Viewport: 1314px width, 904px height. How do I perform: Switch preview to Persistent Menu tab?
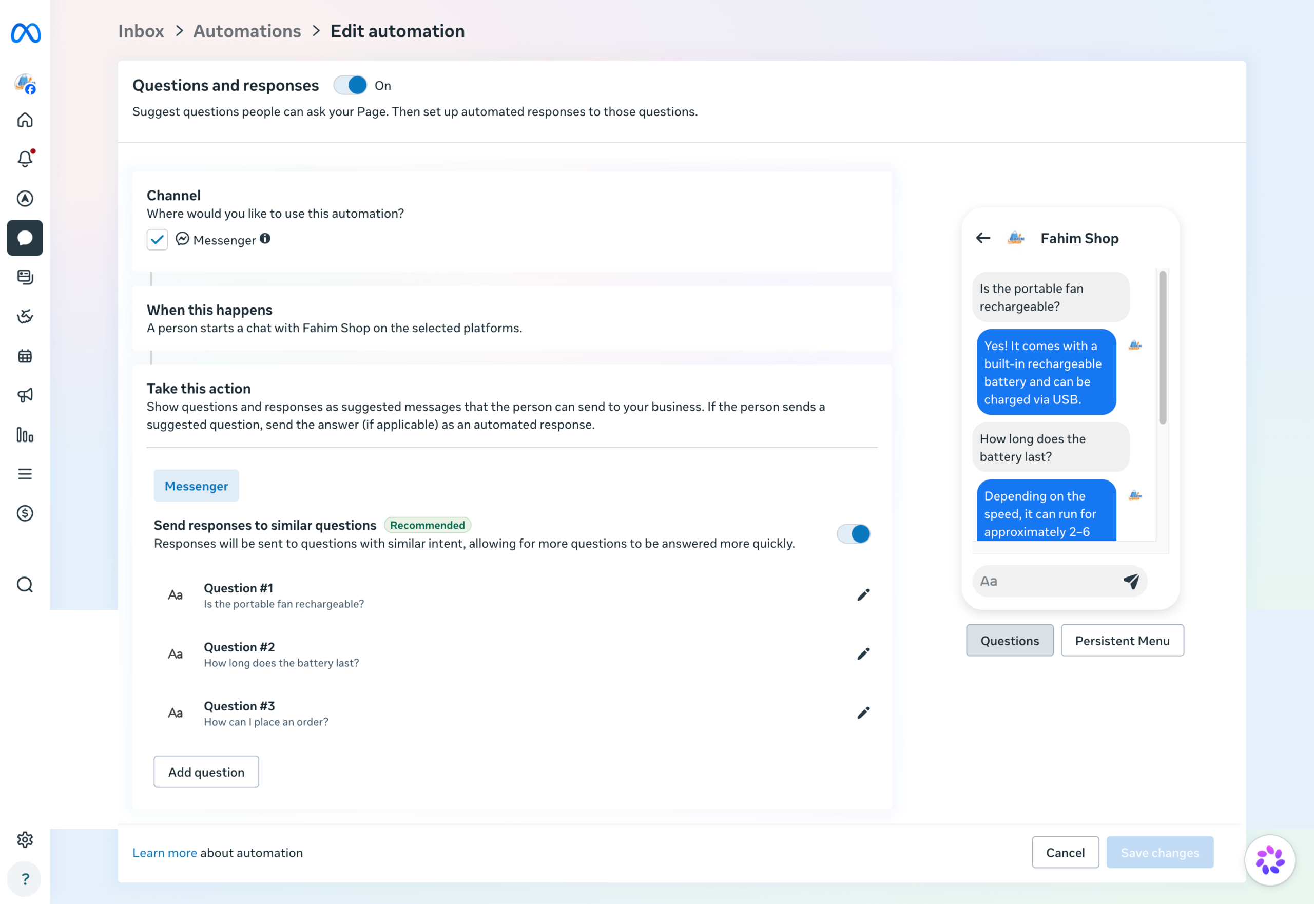[x=1122, y=640]
